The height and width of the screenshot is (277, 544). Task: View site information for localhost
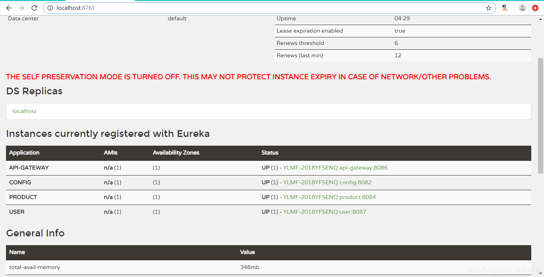(50, 8)
